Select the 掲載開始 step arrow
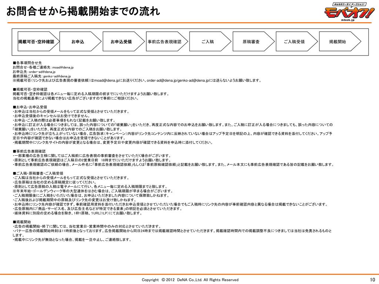The width and height of the screenshot is (379, 284). (340, 41)
